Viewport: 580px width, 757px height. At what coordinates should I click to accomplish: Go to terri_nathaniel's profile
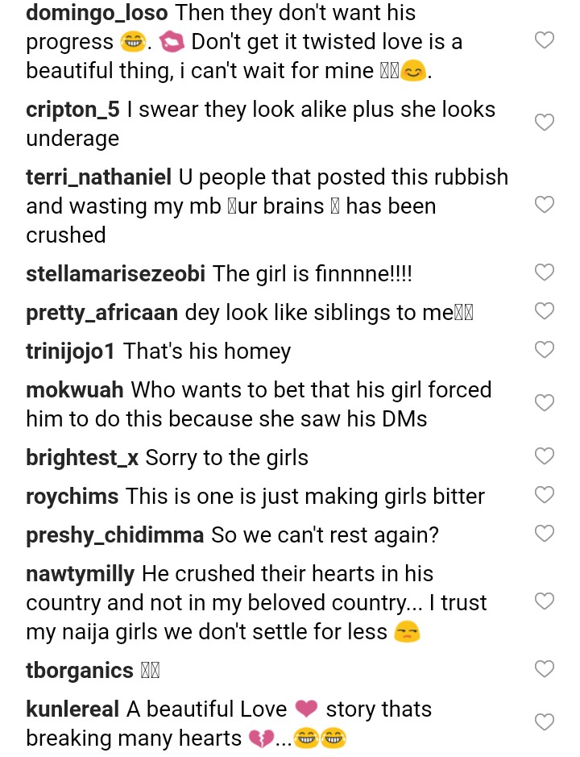click(99, 177)
